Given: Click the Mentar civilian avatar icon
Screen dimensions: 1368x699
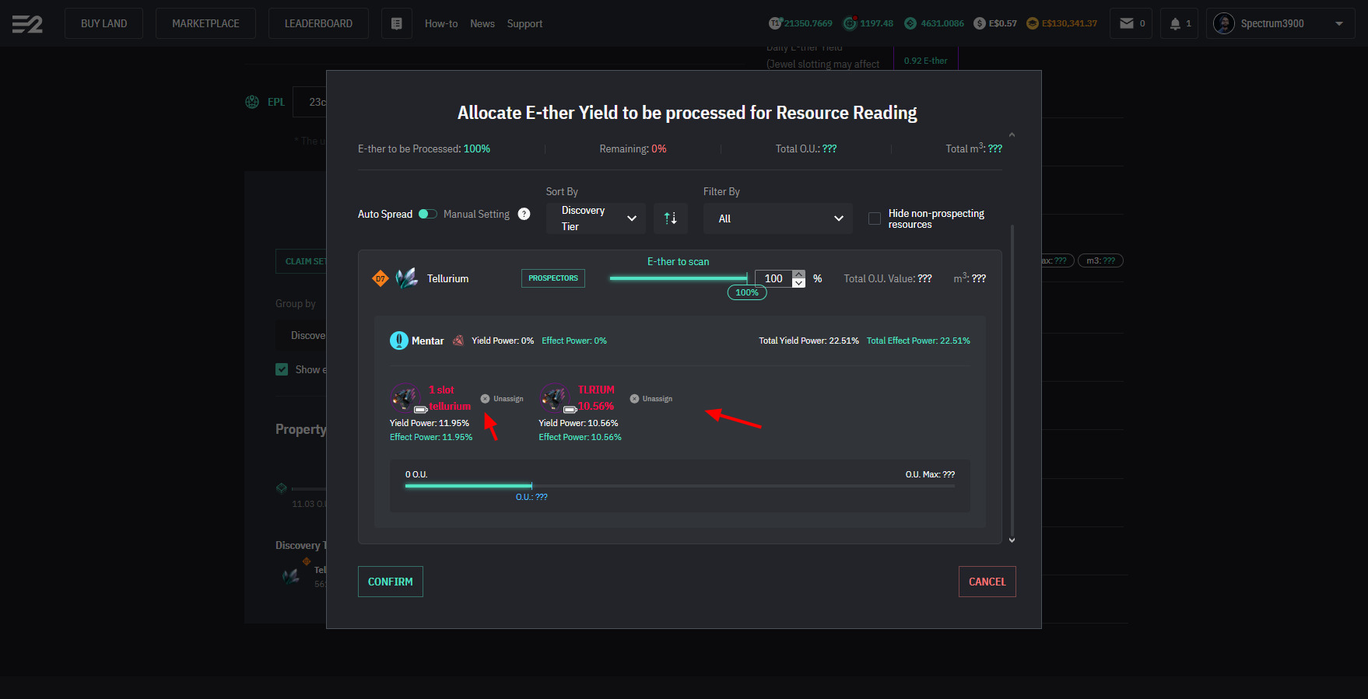Looking at the screenshot, I should point(398,341).
